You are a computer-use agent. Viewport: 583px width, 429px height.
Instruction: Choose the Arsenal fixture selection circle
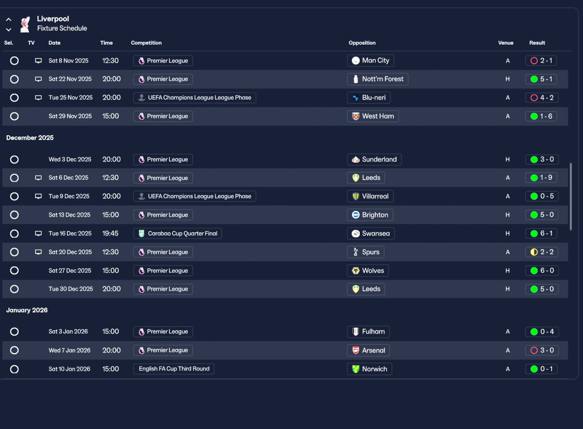[14, 350]
